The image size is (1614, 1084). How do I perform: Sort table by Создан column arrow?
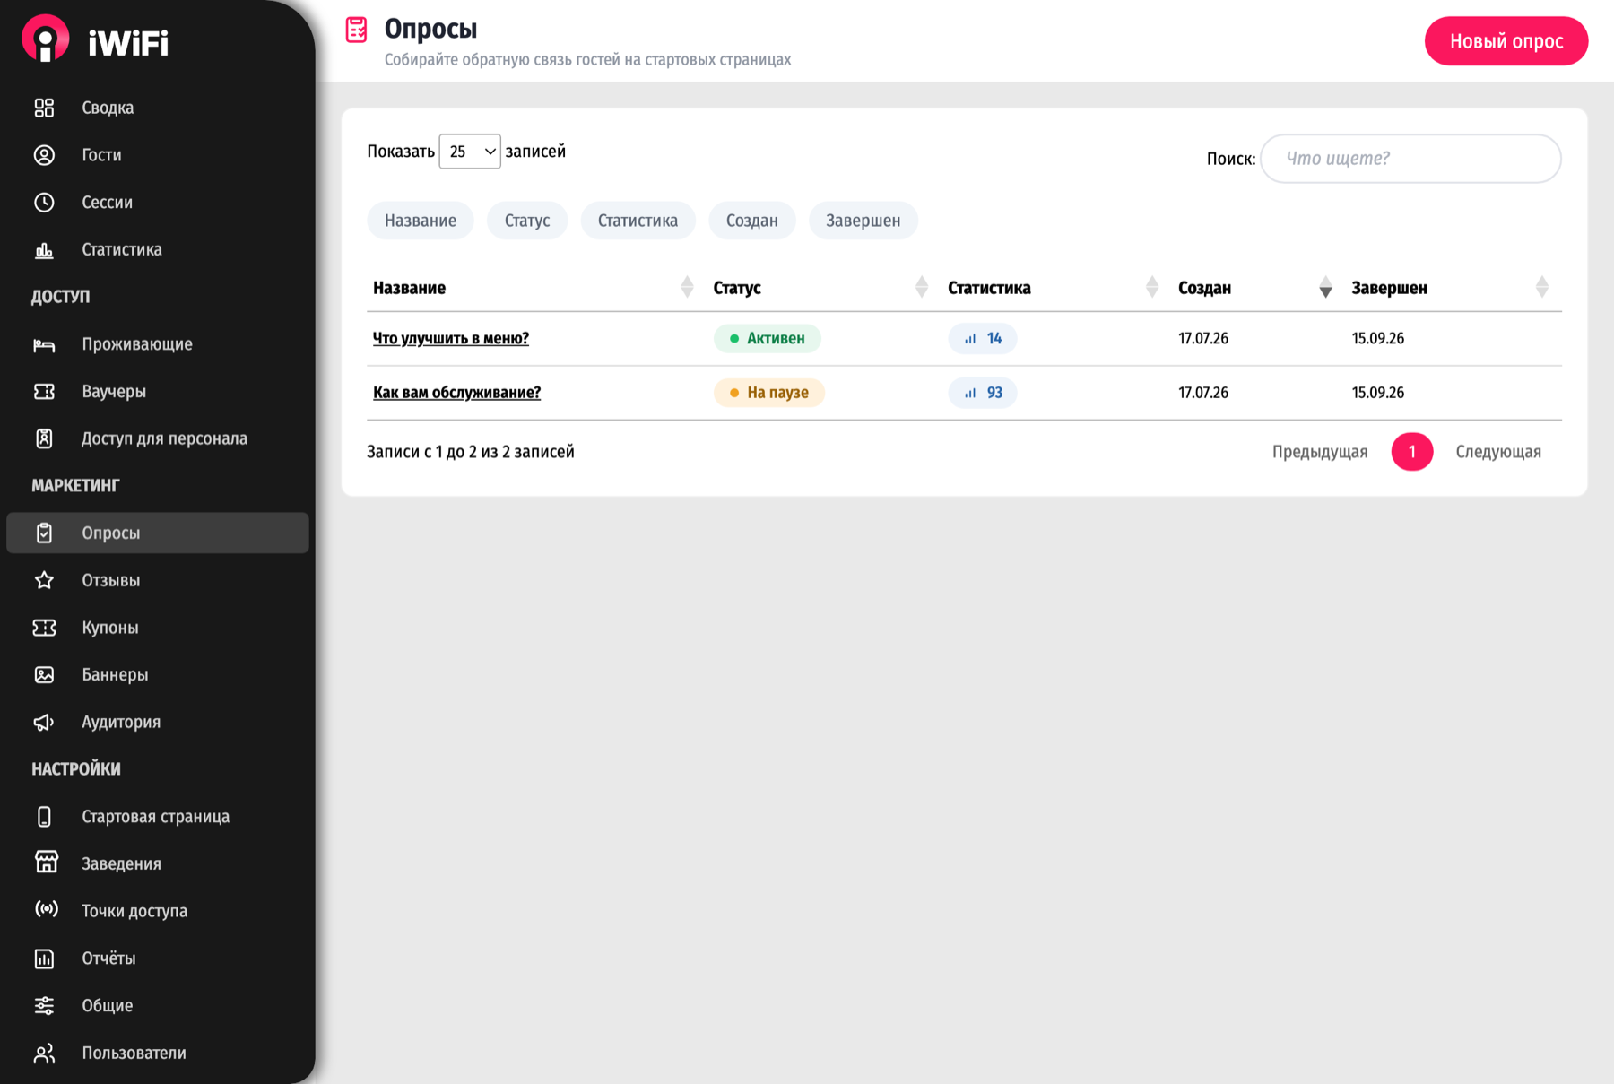[x=1325, y=288]
